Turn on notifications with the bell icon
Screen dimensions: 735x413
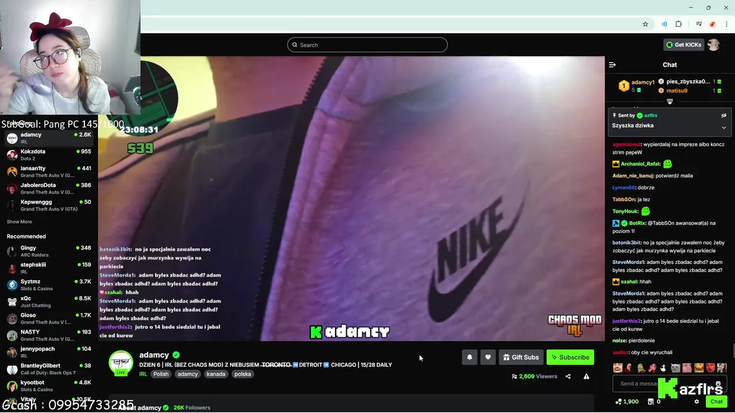click(x=469, y=357)
